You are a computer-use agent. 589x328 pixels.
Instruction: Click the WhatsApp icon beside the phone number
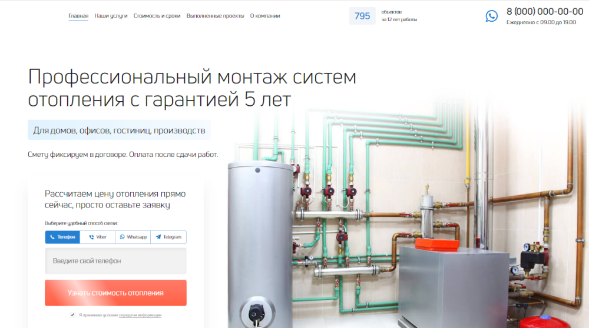tap(491, 16)
